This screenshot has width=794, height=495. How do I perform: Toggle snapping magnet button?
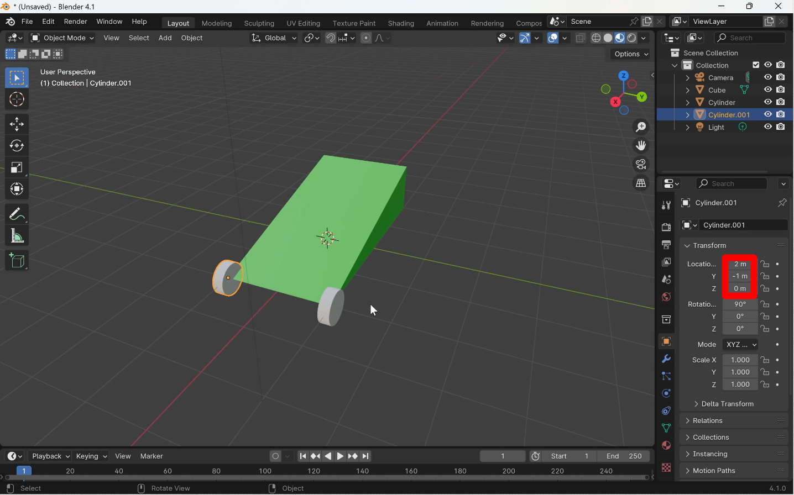[331, 38]
